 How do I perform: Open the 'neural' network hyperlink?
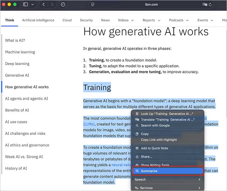pyautogui.click(x=121, y=165)
